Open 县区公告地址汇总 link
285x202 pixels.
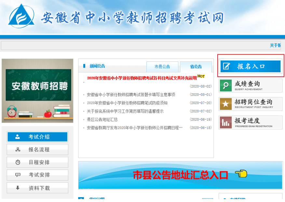102,119
